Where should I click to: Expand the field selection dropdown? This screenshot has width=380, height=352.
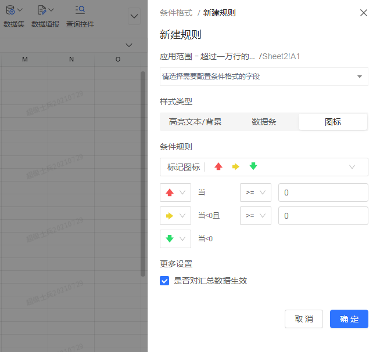click(x=264, y=77)
